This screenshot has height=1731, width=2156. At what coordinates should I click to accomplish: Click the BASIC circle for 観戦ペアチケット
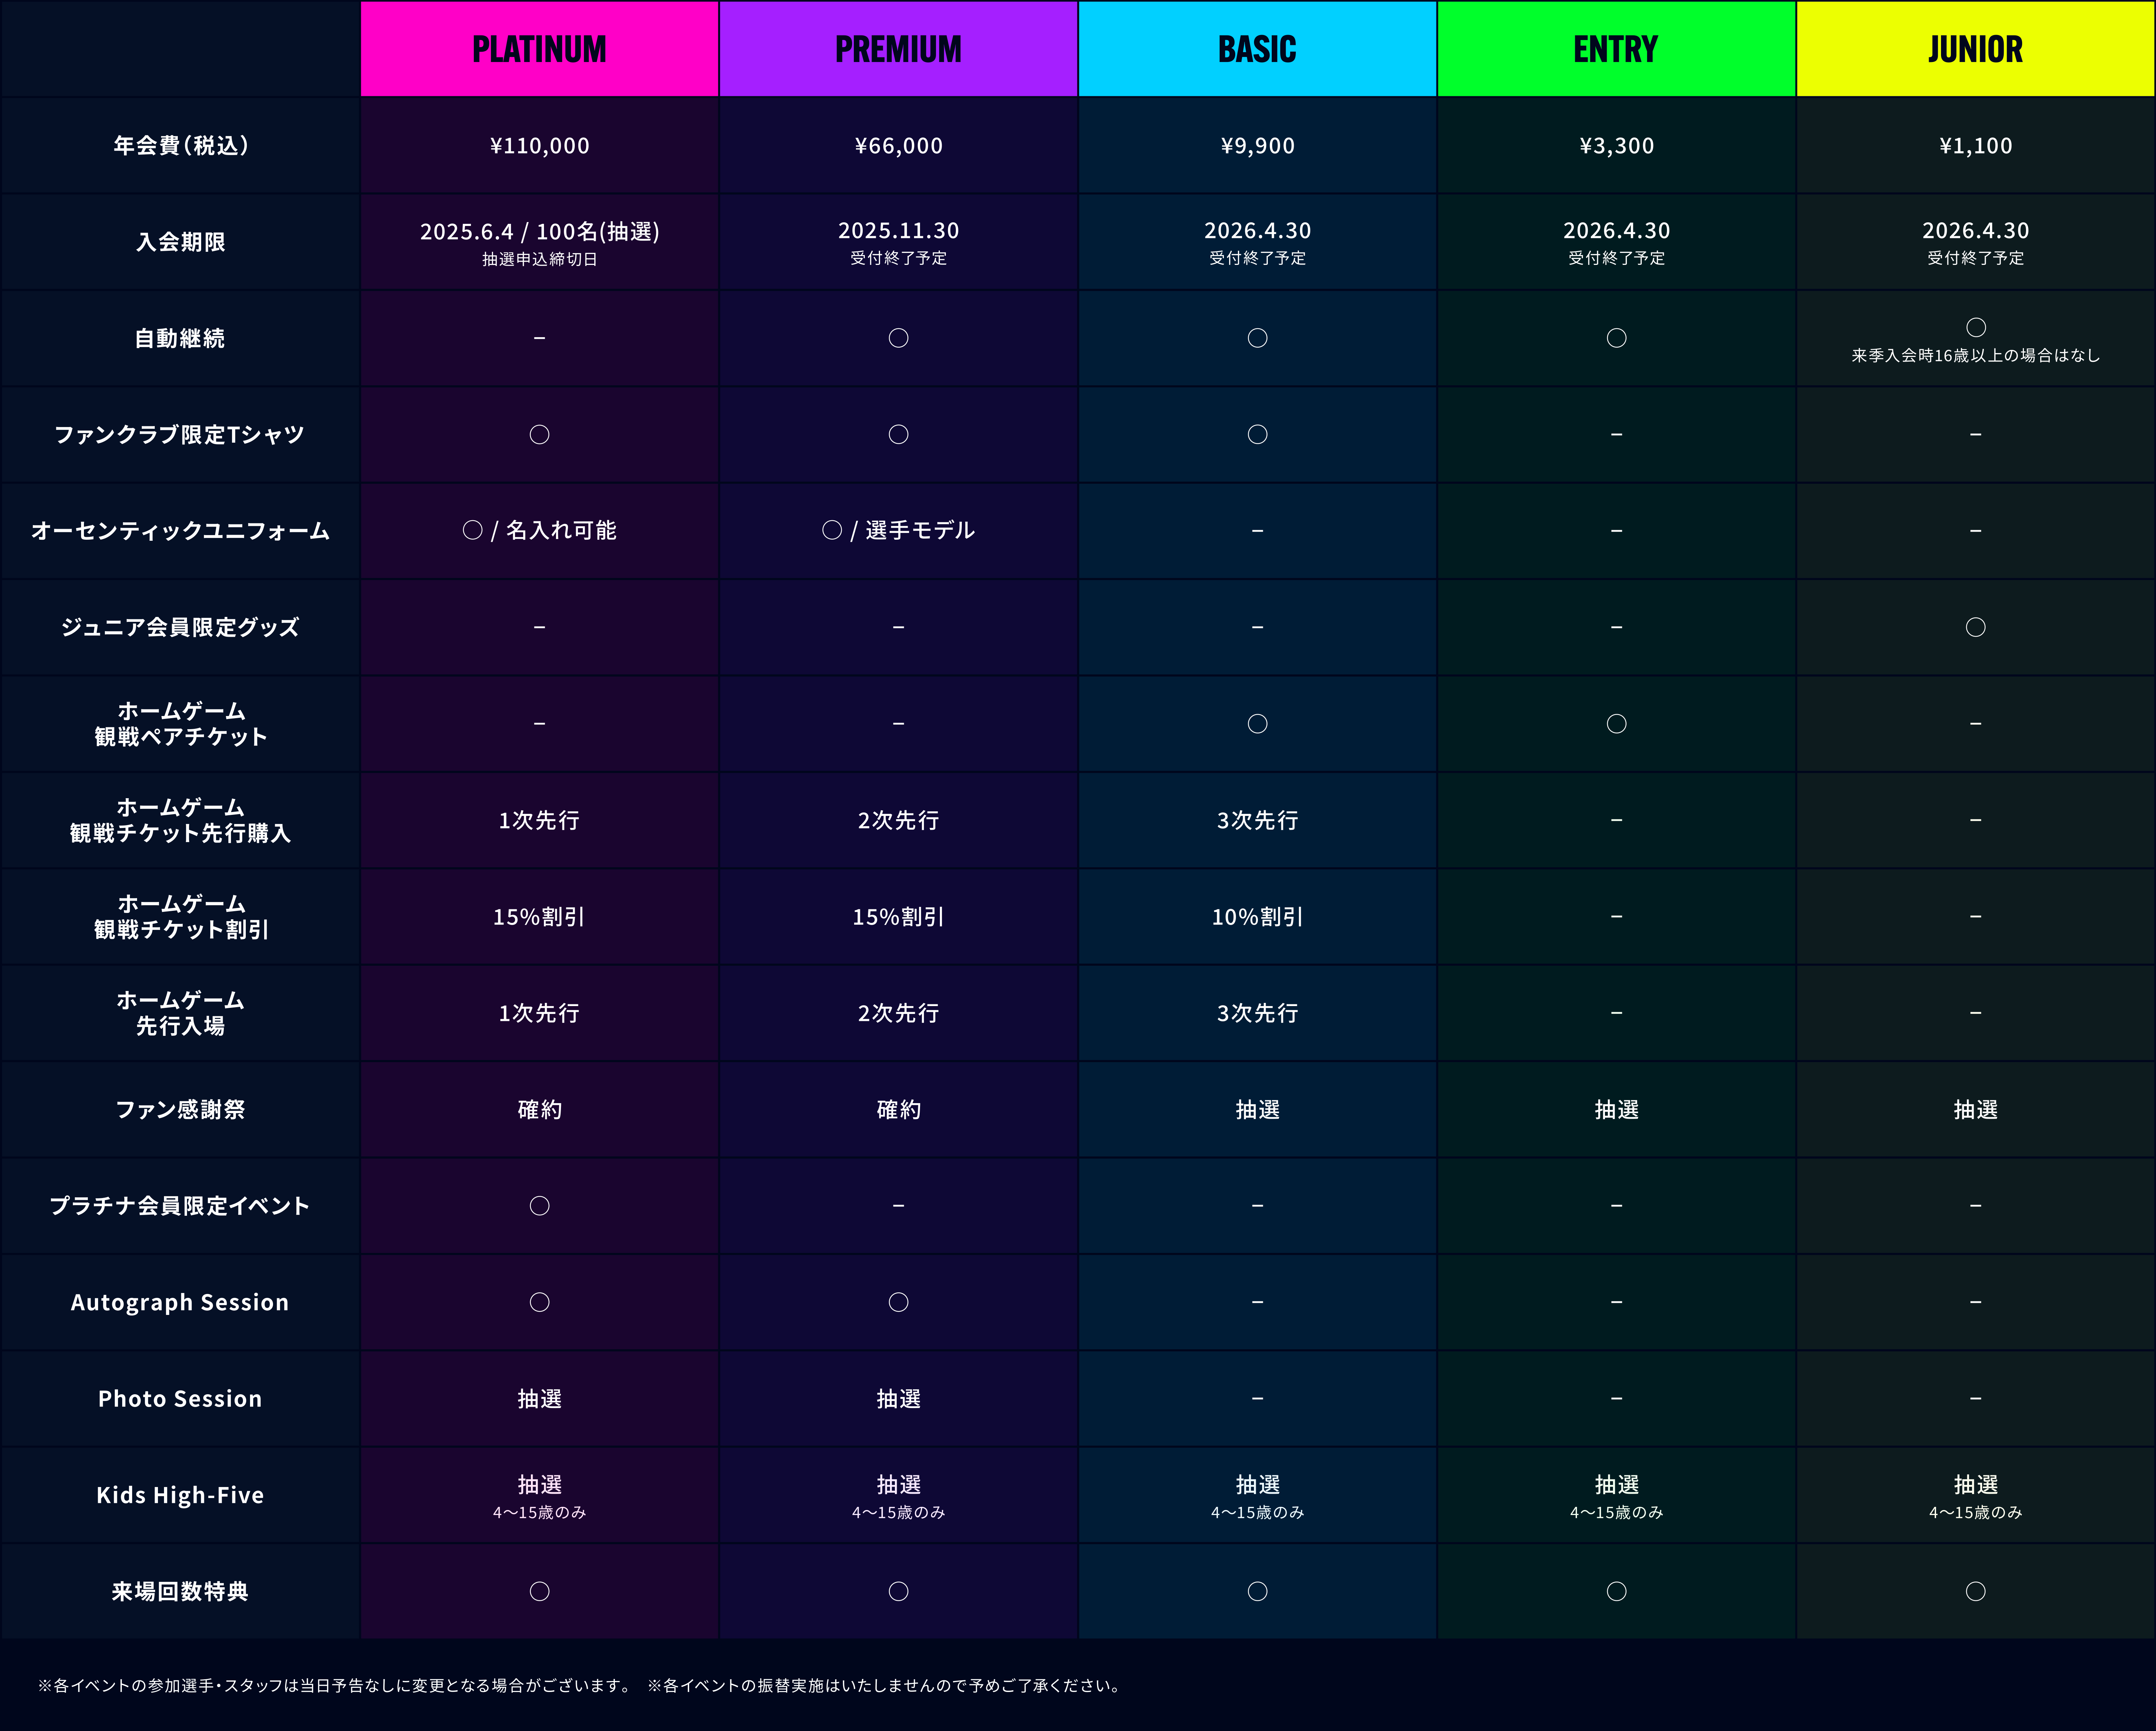(1257, 723)
